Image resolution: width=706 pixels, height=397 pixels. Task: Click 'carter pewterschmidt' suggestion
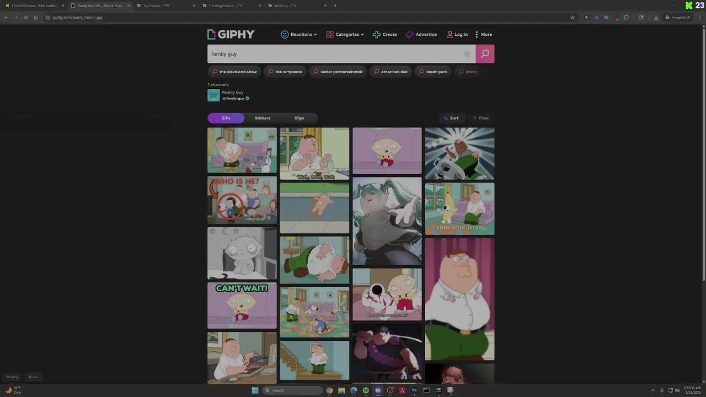[338, 72]
